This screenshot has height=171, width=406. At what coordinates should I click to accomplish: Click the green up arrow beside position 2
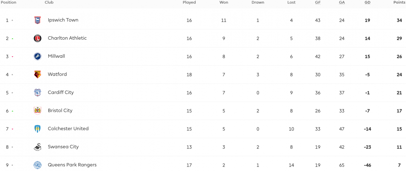pos(12,39)
